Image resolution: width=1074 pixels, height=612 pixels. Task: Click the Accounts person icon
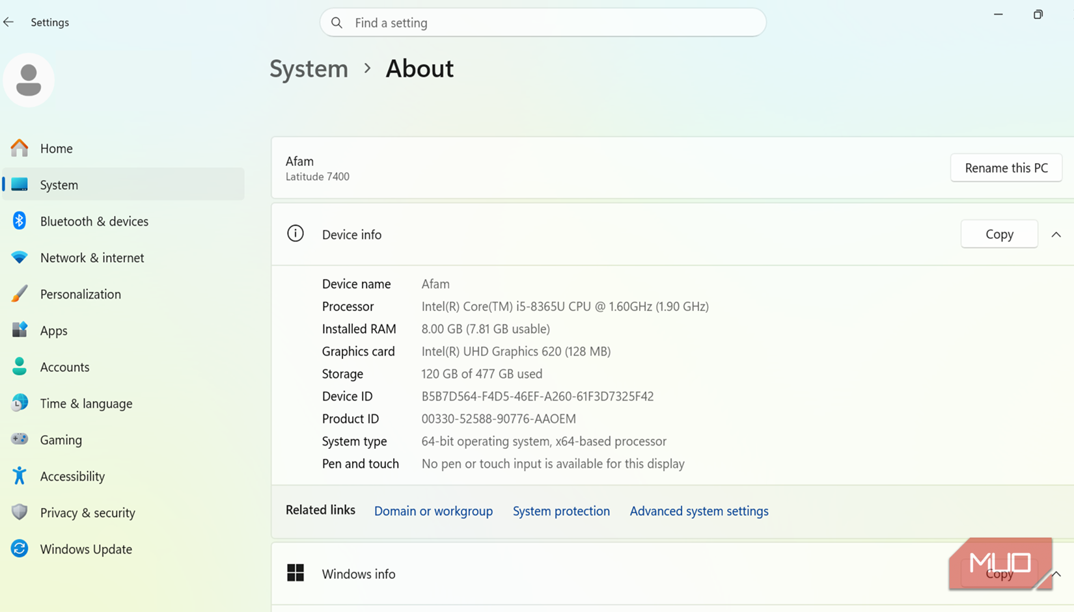coord(20,367)
